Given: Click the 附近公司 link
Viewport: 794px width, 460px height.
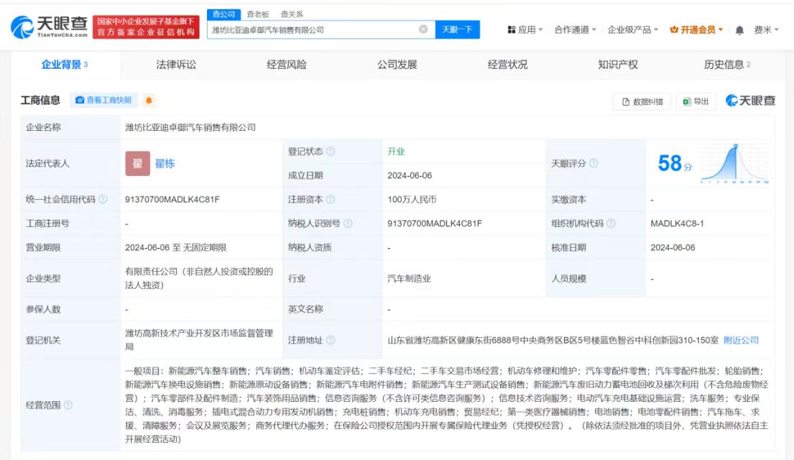Looking at the screenshot, I should 742,340.
